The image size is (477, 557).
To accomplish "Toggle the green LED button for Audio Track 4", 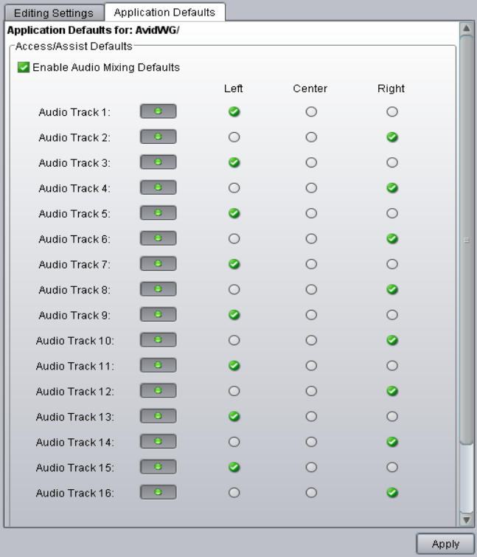I will tap(159, 188).
